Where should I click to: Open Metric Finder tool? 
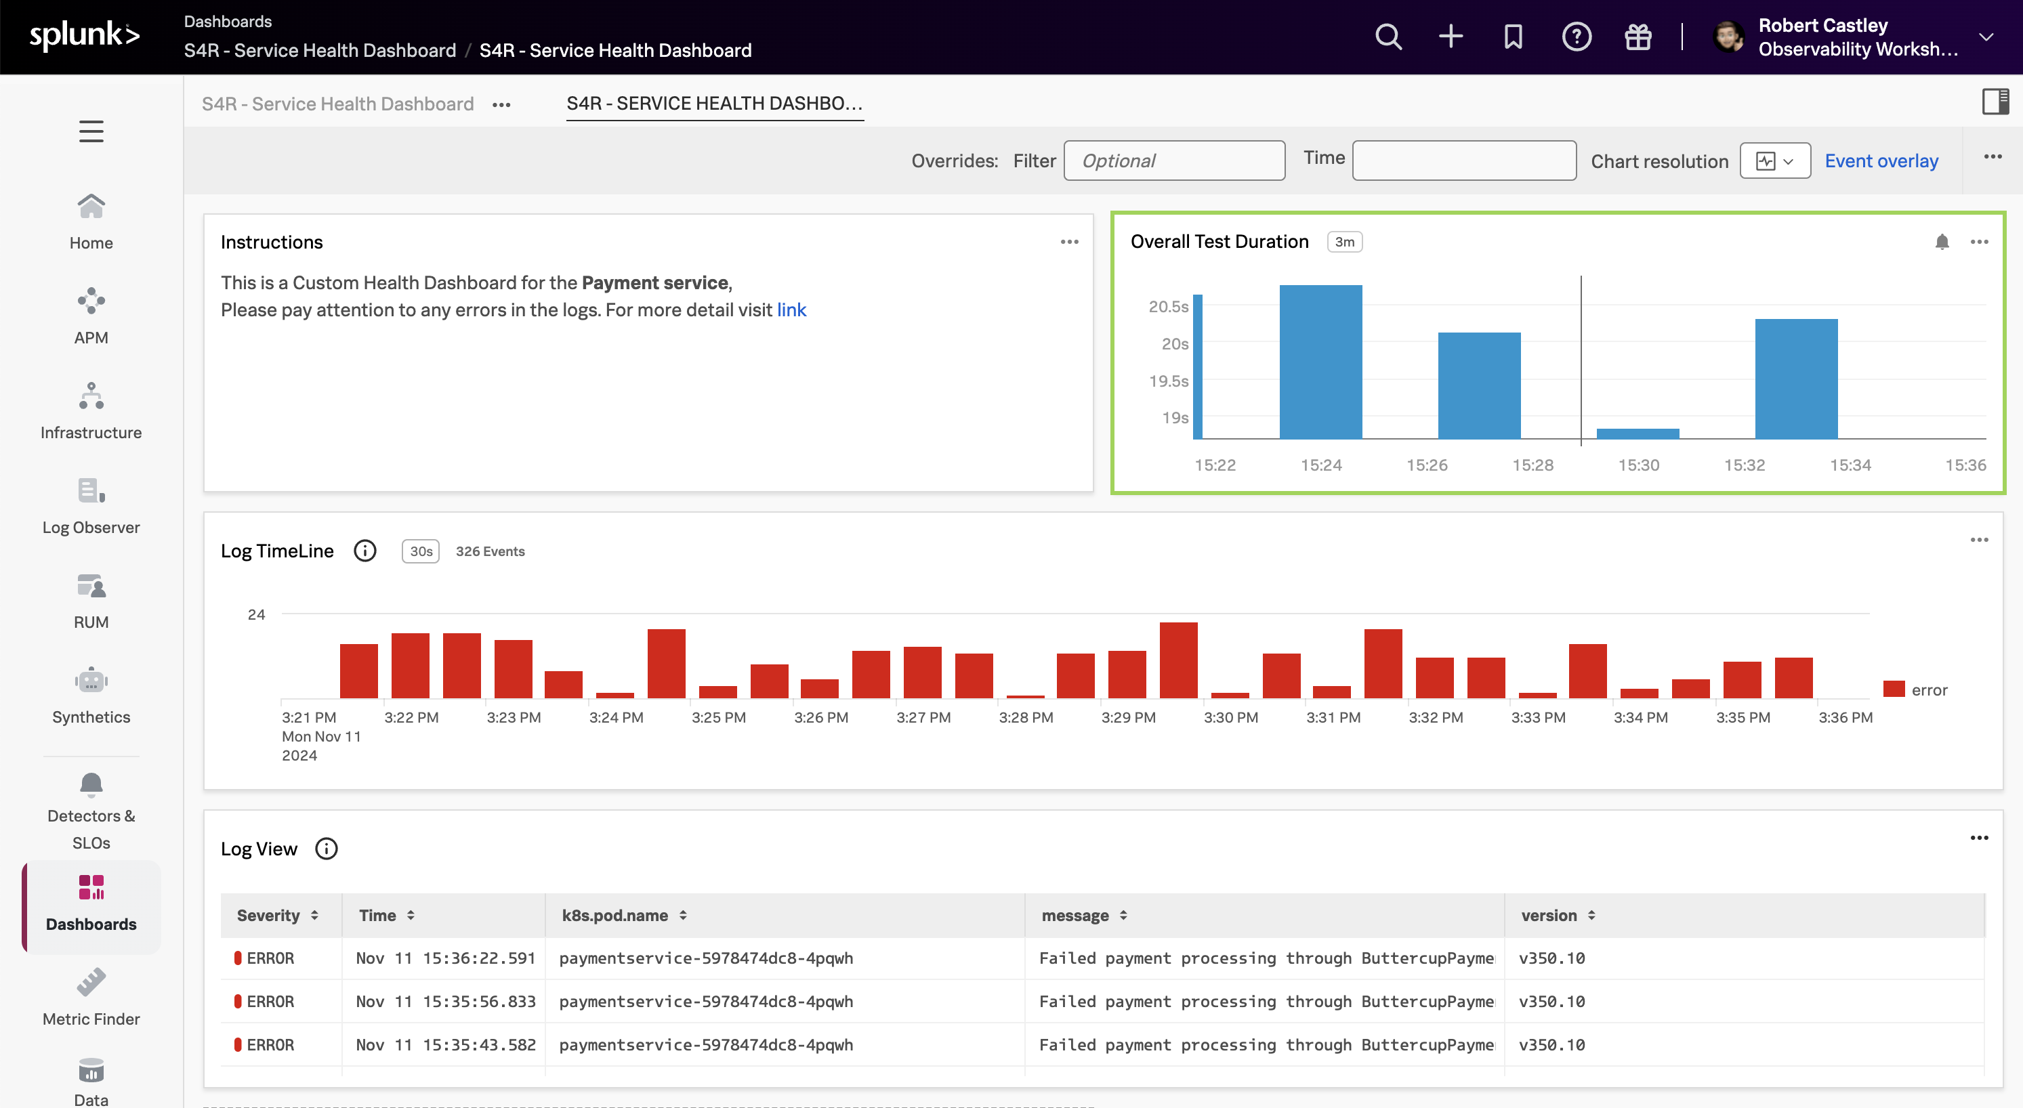(91, 992)
